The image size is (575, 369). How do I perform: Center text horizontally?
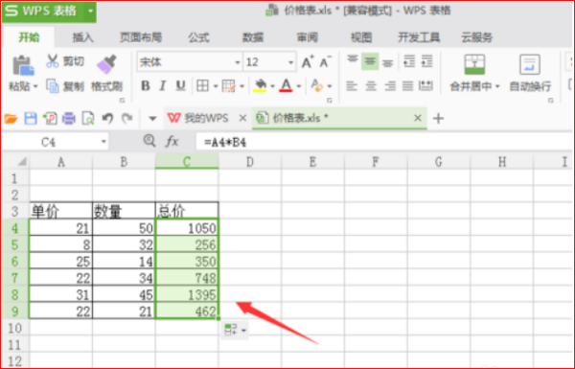pos(371,86)
